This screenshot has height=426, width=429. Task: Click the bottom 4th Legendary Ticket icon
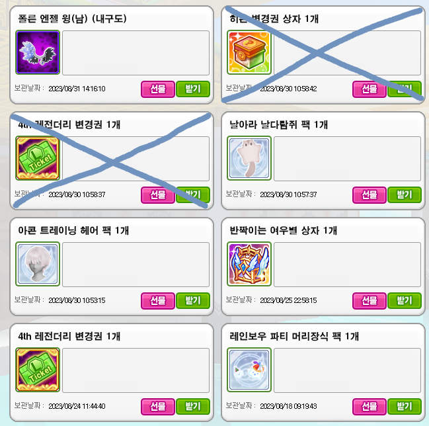(x=38, y=370)
